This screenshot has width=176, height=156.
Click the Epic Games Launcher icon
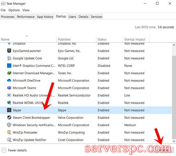9,51
